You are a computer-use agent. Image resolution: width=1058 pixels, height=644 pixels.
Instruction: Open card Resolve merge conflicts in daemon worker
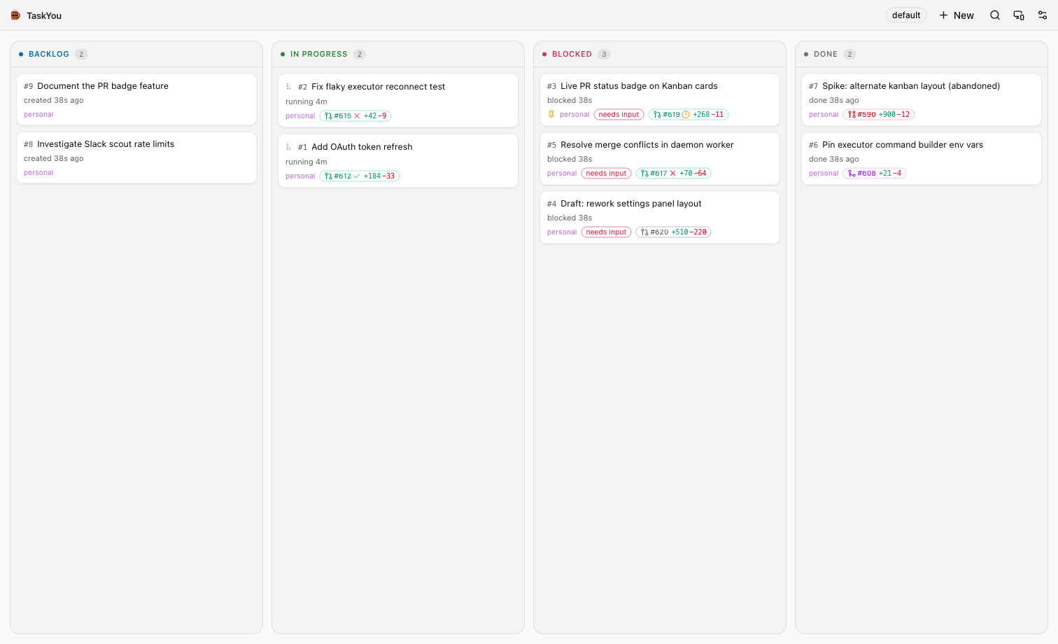click(x=660, y=159)
